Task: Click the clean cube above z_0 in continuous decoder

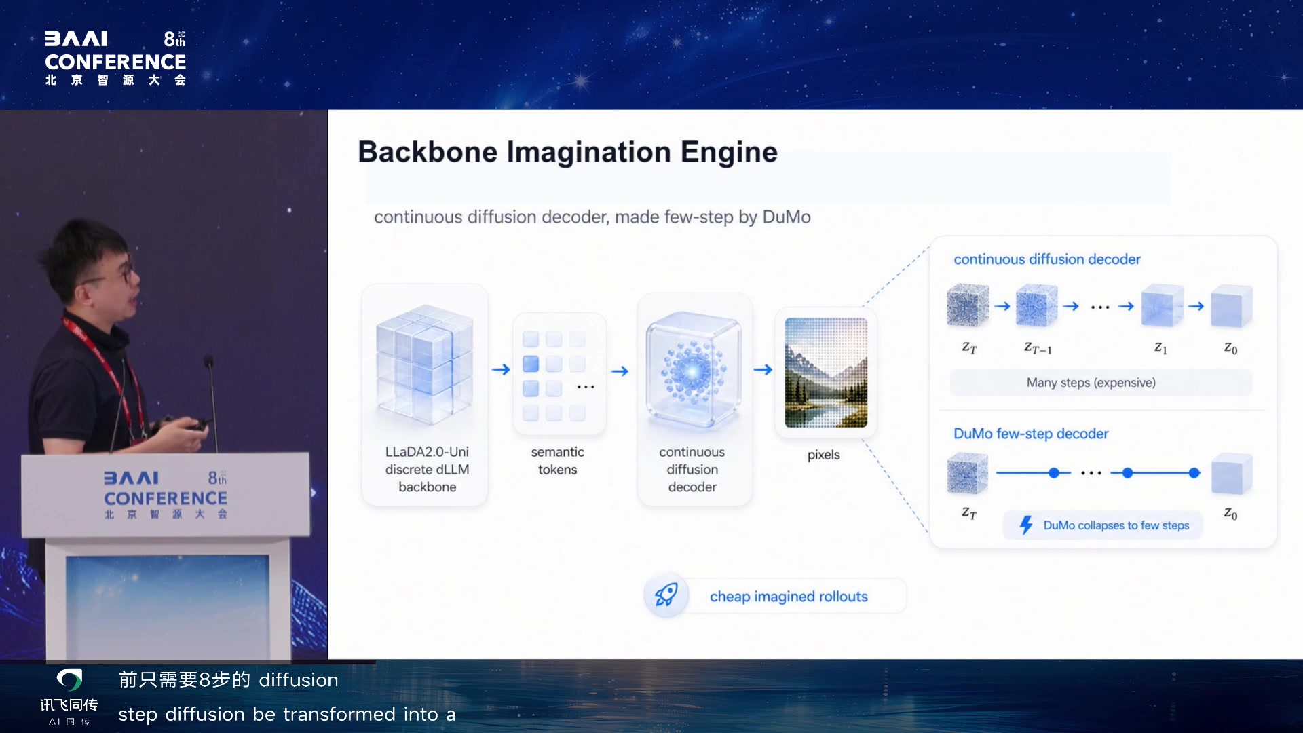Action: pyautogui.click(x=1230, y=306)
